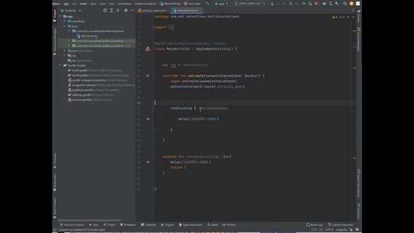Click the expand all icon in Project panel
Viewport: 414px width, 233px height.
[111, 10]
